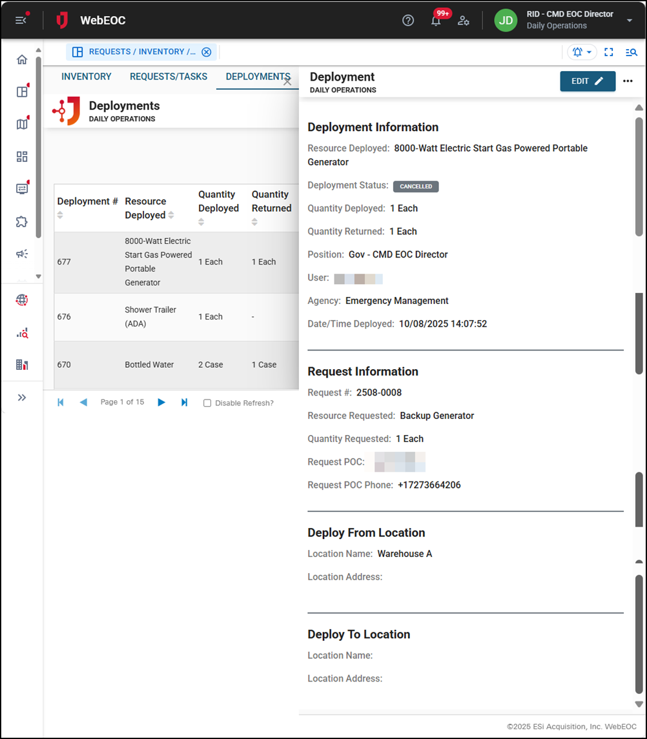Open the chart search analytics sidebar icon
This screenshot has width=647, height=739.
(22, 333)
